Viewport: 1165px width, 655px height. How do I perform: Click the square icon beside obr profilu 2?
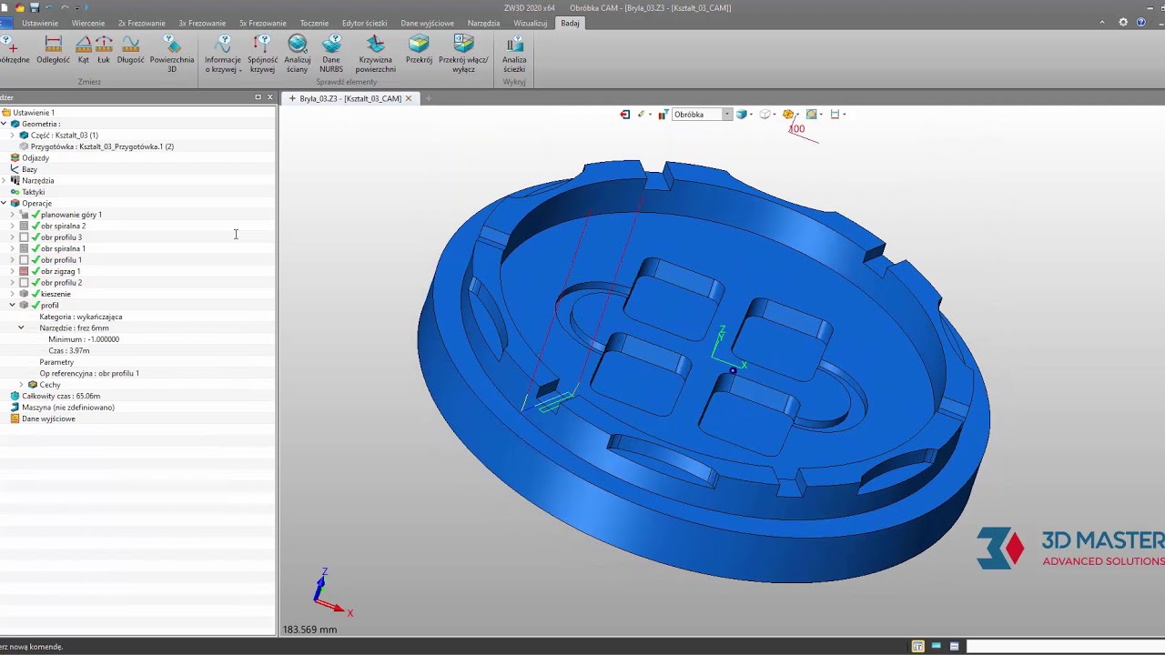tap(25, 283)
